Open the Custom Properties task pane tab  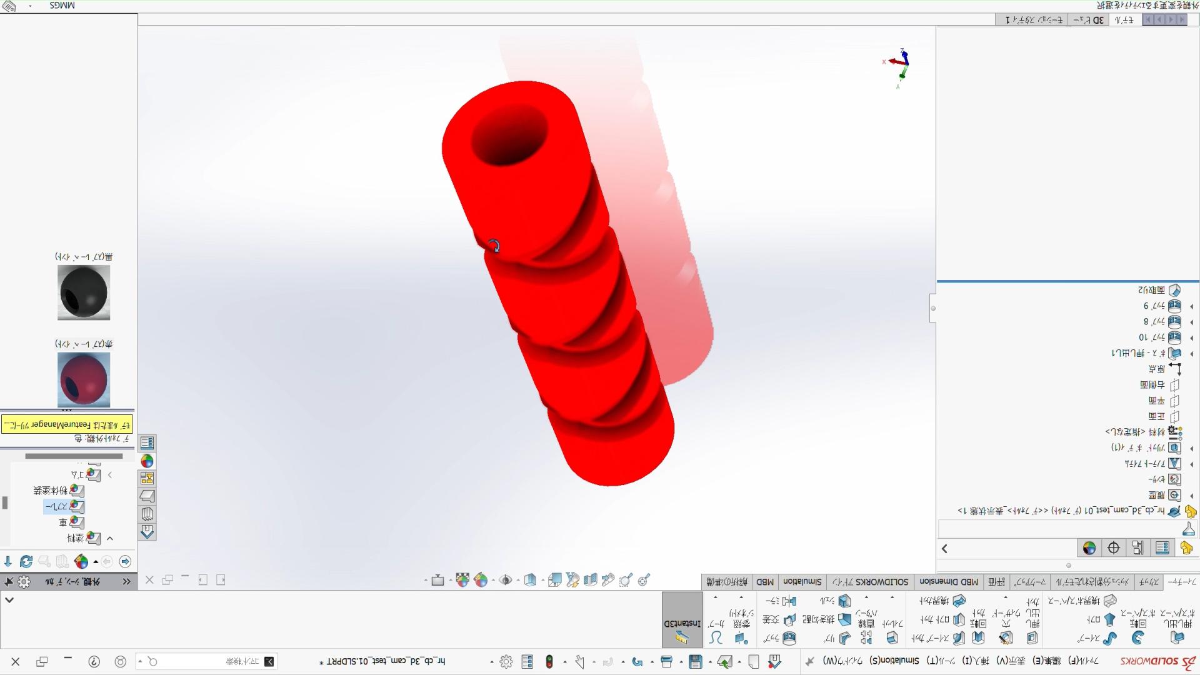[147, 442]
